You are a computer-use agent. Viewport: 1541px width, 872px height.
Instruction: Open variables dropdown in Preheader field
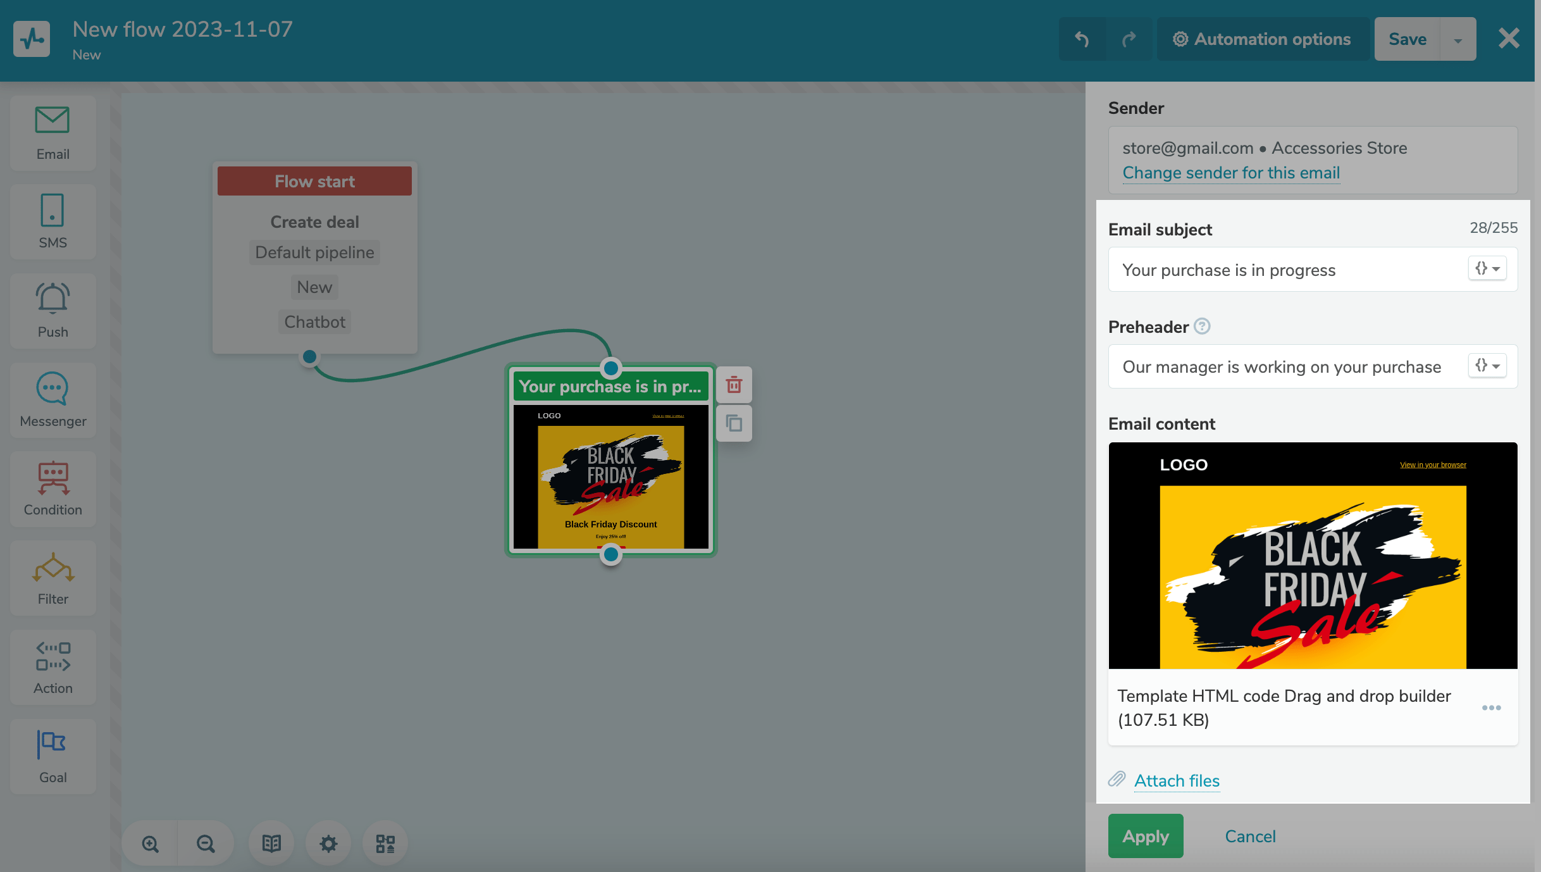[x=1487, y=366]
